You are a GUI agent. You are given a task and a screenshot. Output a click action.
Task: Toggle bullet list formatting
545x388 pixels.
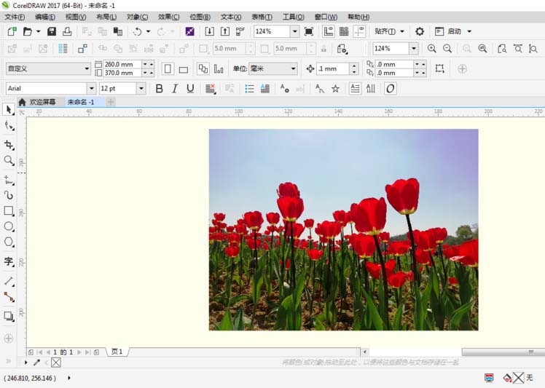[249, 89]
